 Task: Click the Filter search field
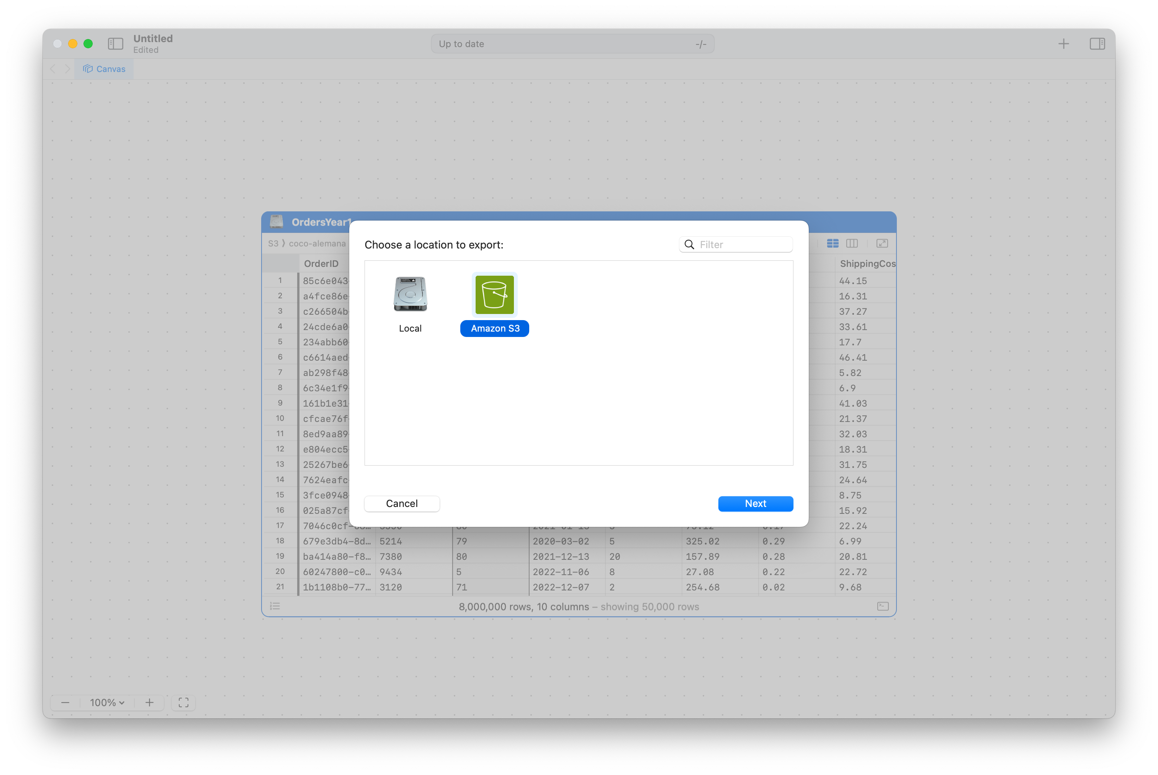pyautogui.click(x=741, y=244)
